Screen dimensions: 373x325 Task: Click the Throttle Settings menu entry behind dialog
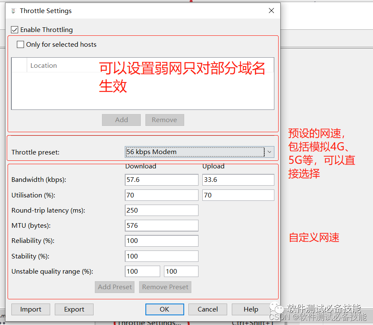149,323
